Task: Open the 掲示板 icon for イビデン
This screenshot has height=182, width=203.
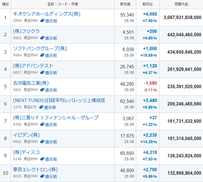Action: point(49,142)
